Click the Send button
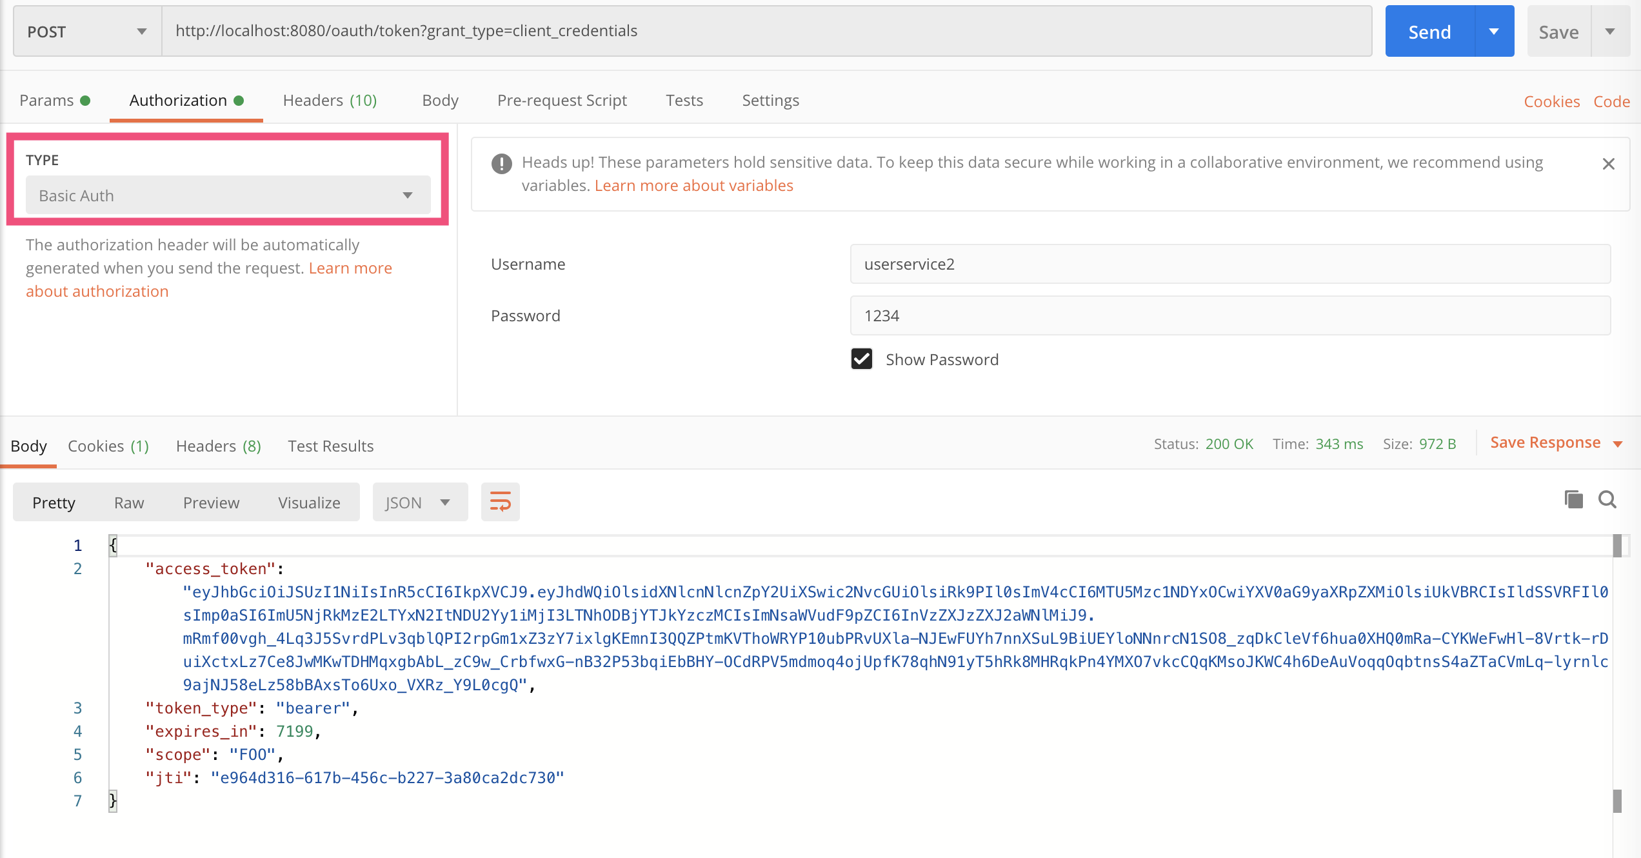 click(x=1429, y=32)
